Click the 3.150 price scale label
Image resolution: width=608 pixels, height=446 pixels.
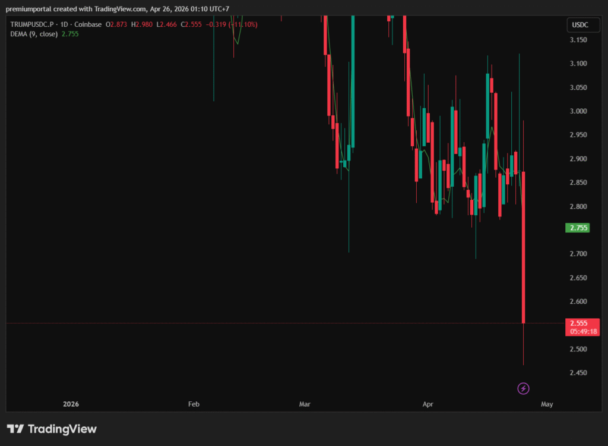click(578, 40)
